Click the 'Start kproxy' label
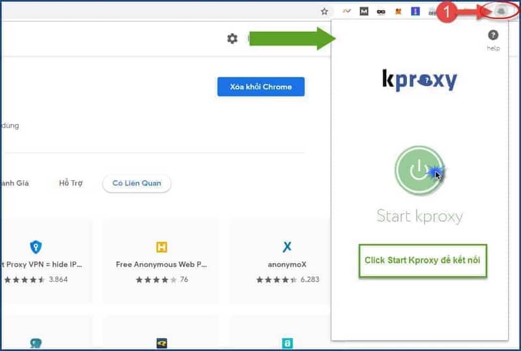The height and width of the screenshot is (351, 521). pyautogui.click(x=419, y=216)
